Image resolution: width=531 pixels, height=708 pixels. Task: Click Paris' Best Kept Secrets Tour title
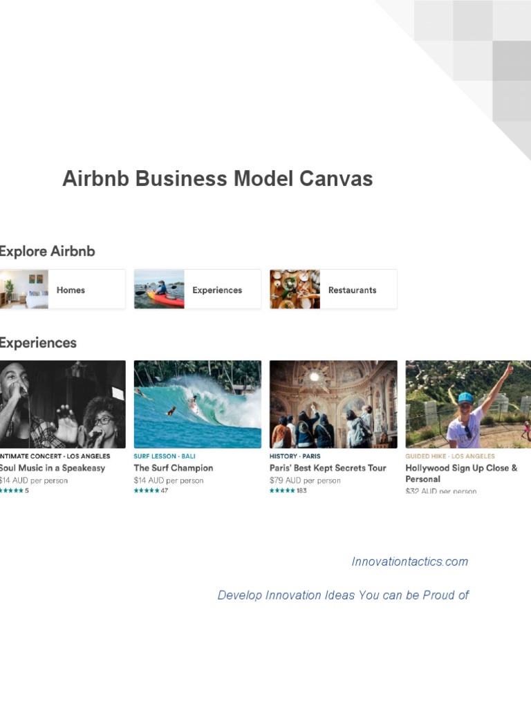(x=328, y=468)
